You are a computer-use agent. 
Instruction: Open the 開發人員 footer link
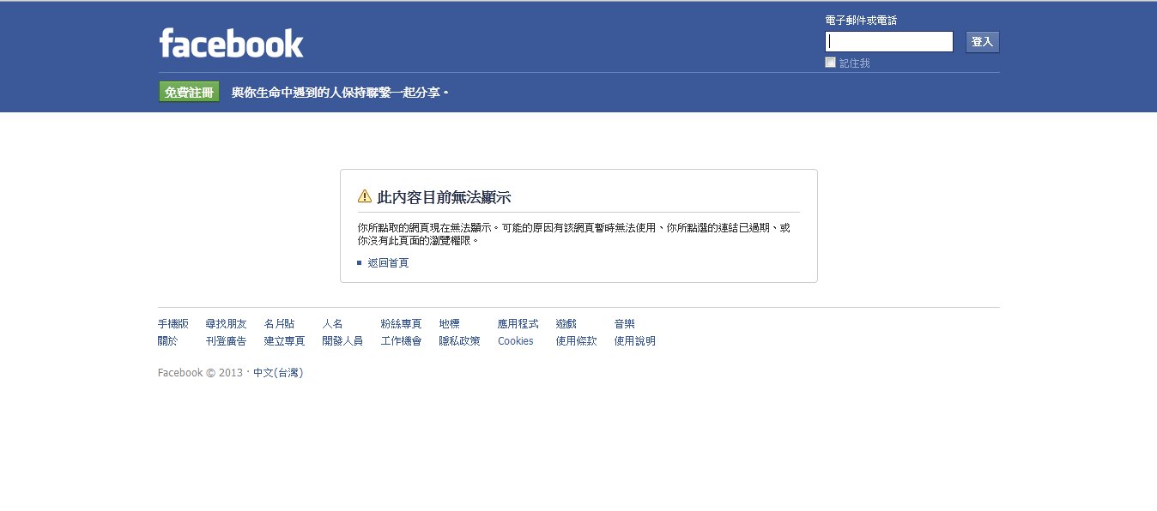[342, 340]
